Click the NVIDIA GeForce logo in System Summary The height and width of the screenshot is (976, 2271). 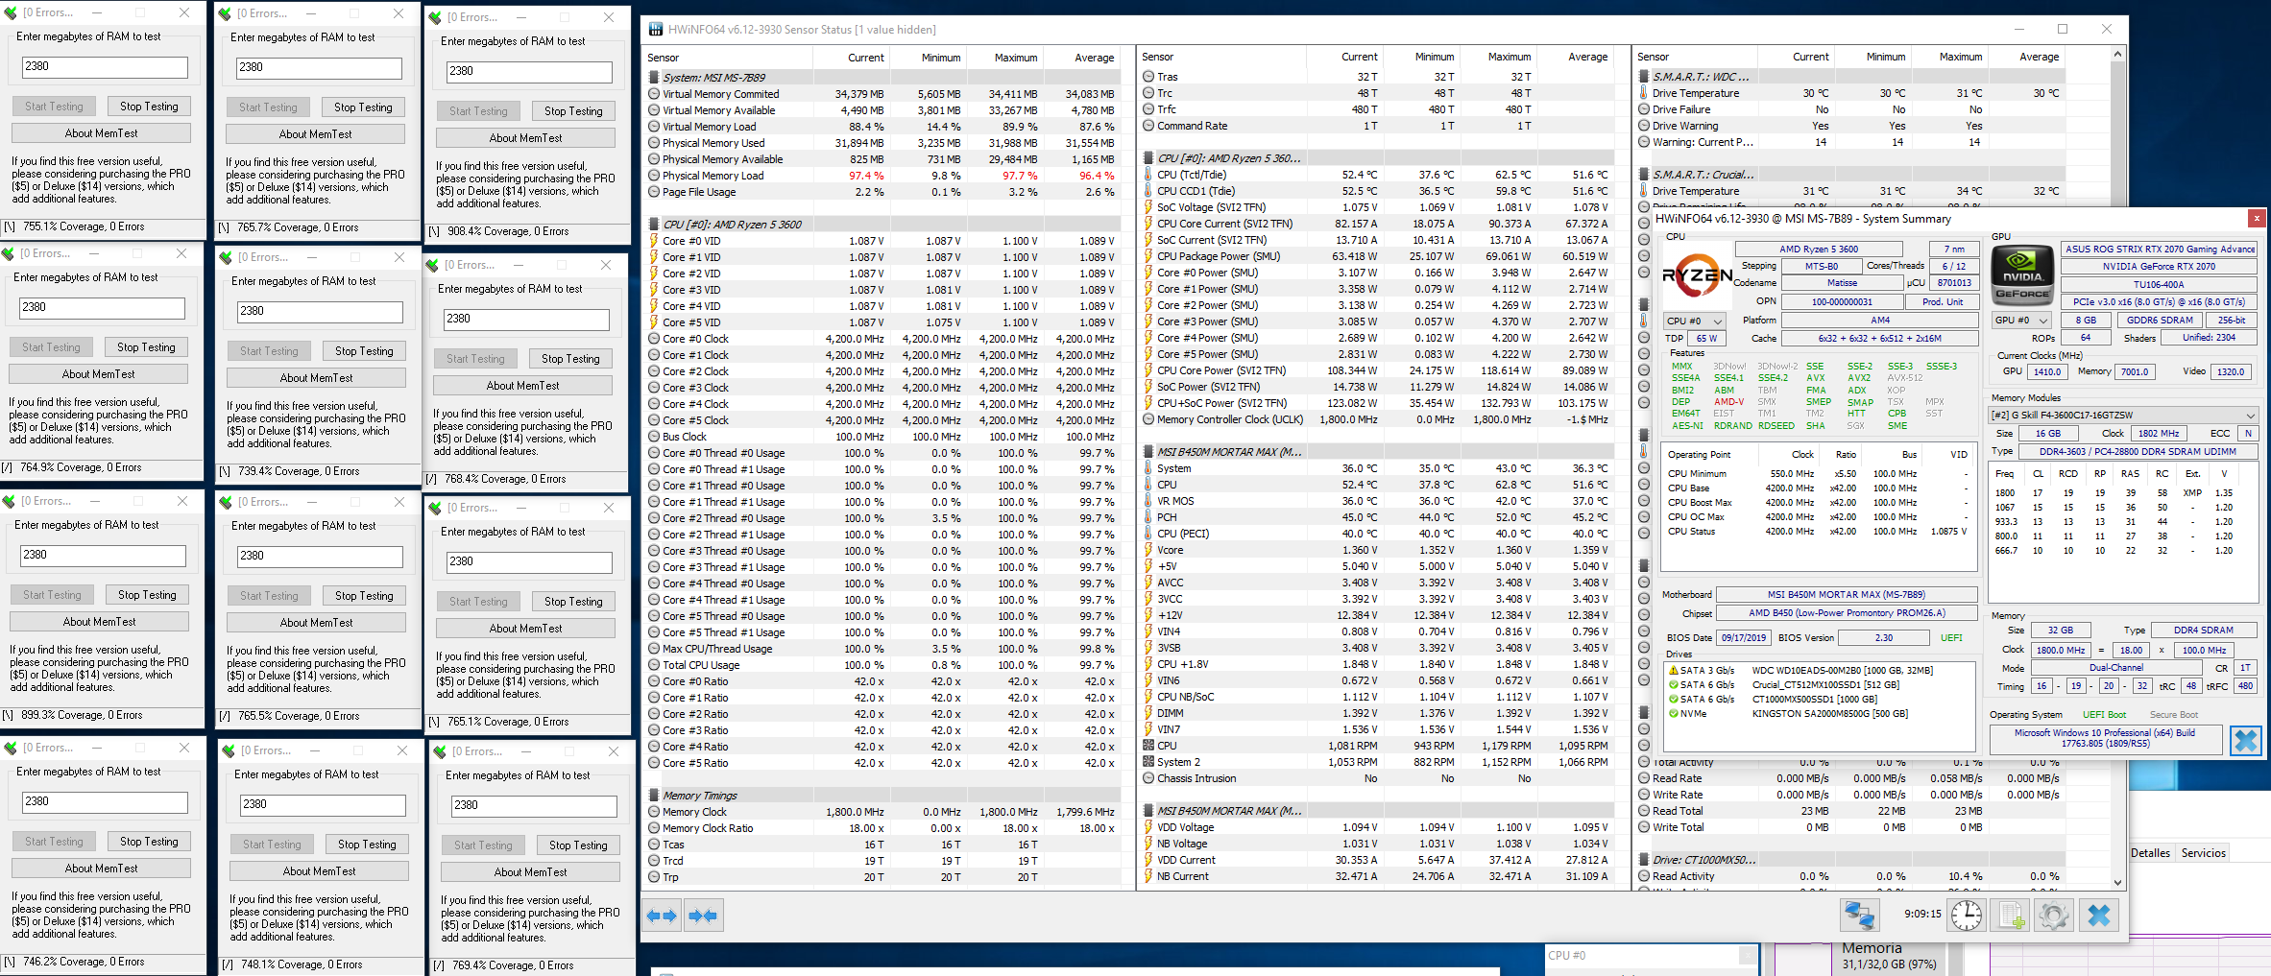click(2022, 275)
